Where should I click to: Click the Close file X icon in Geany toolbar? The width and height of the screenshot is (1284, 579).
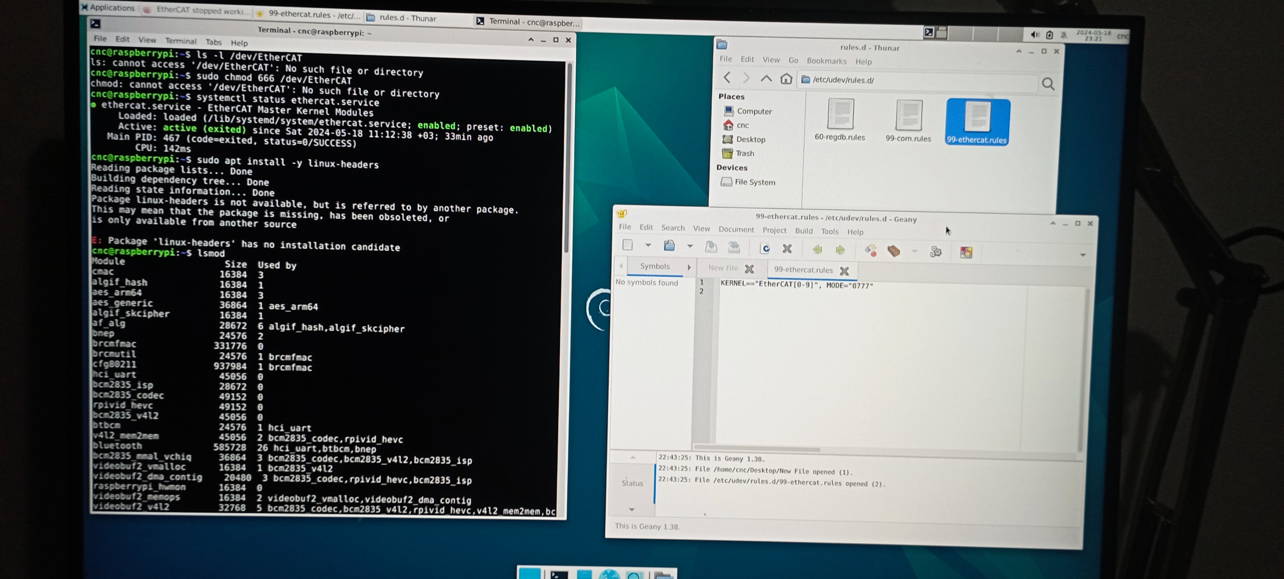[x=787, y=248]
